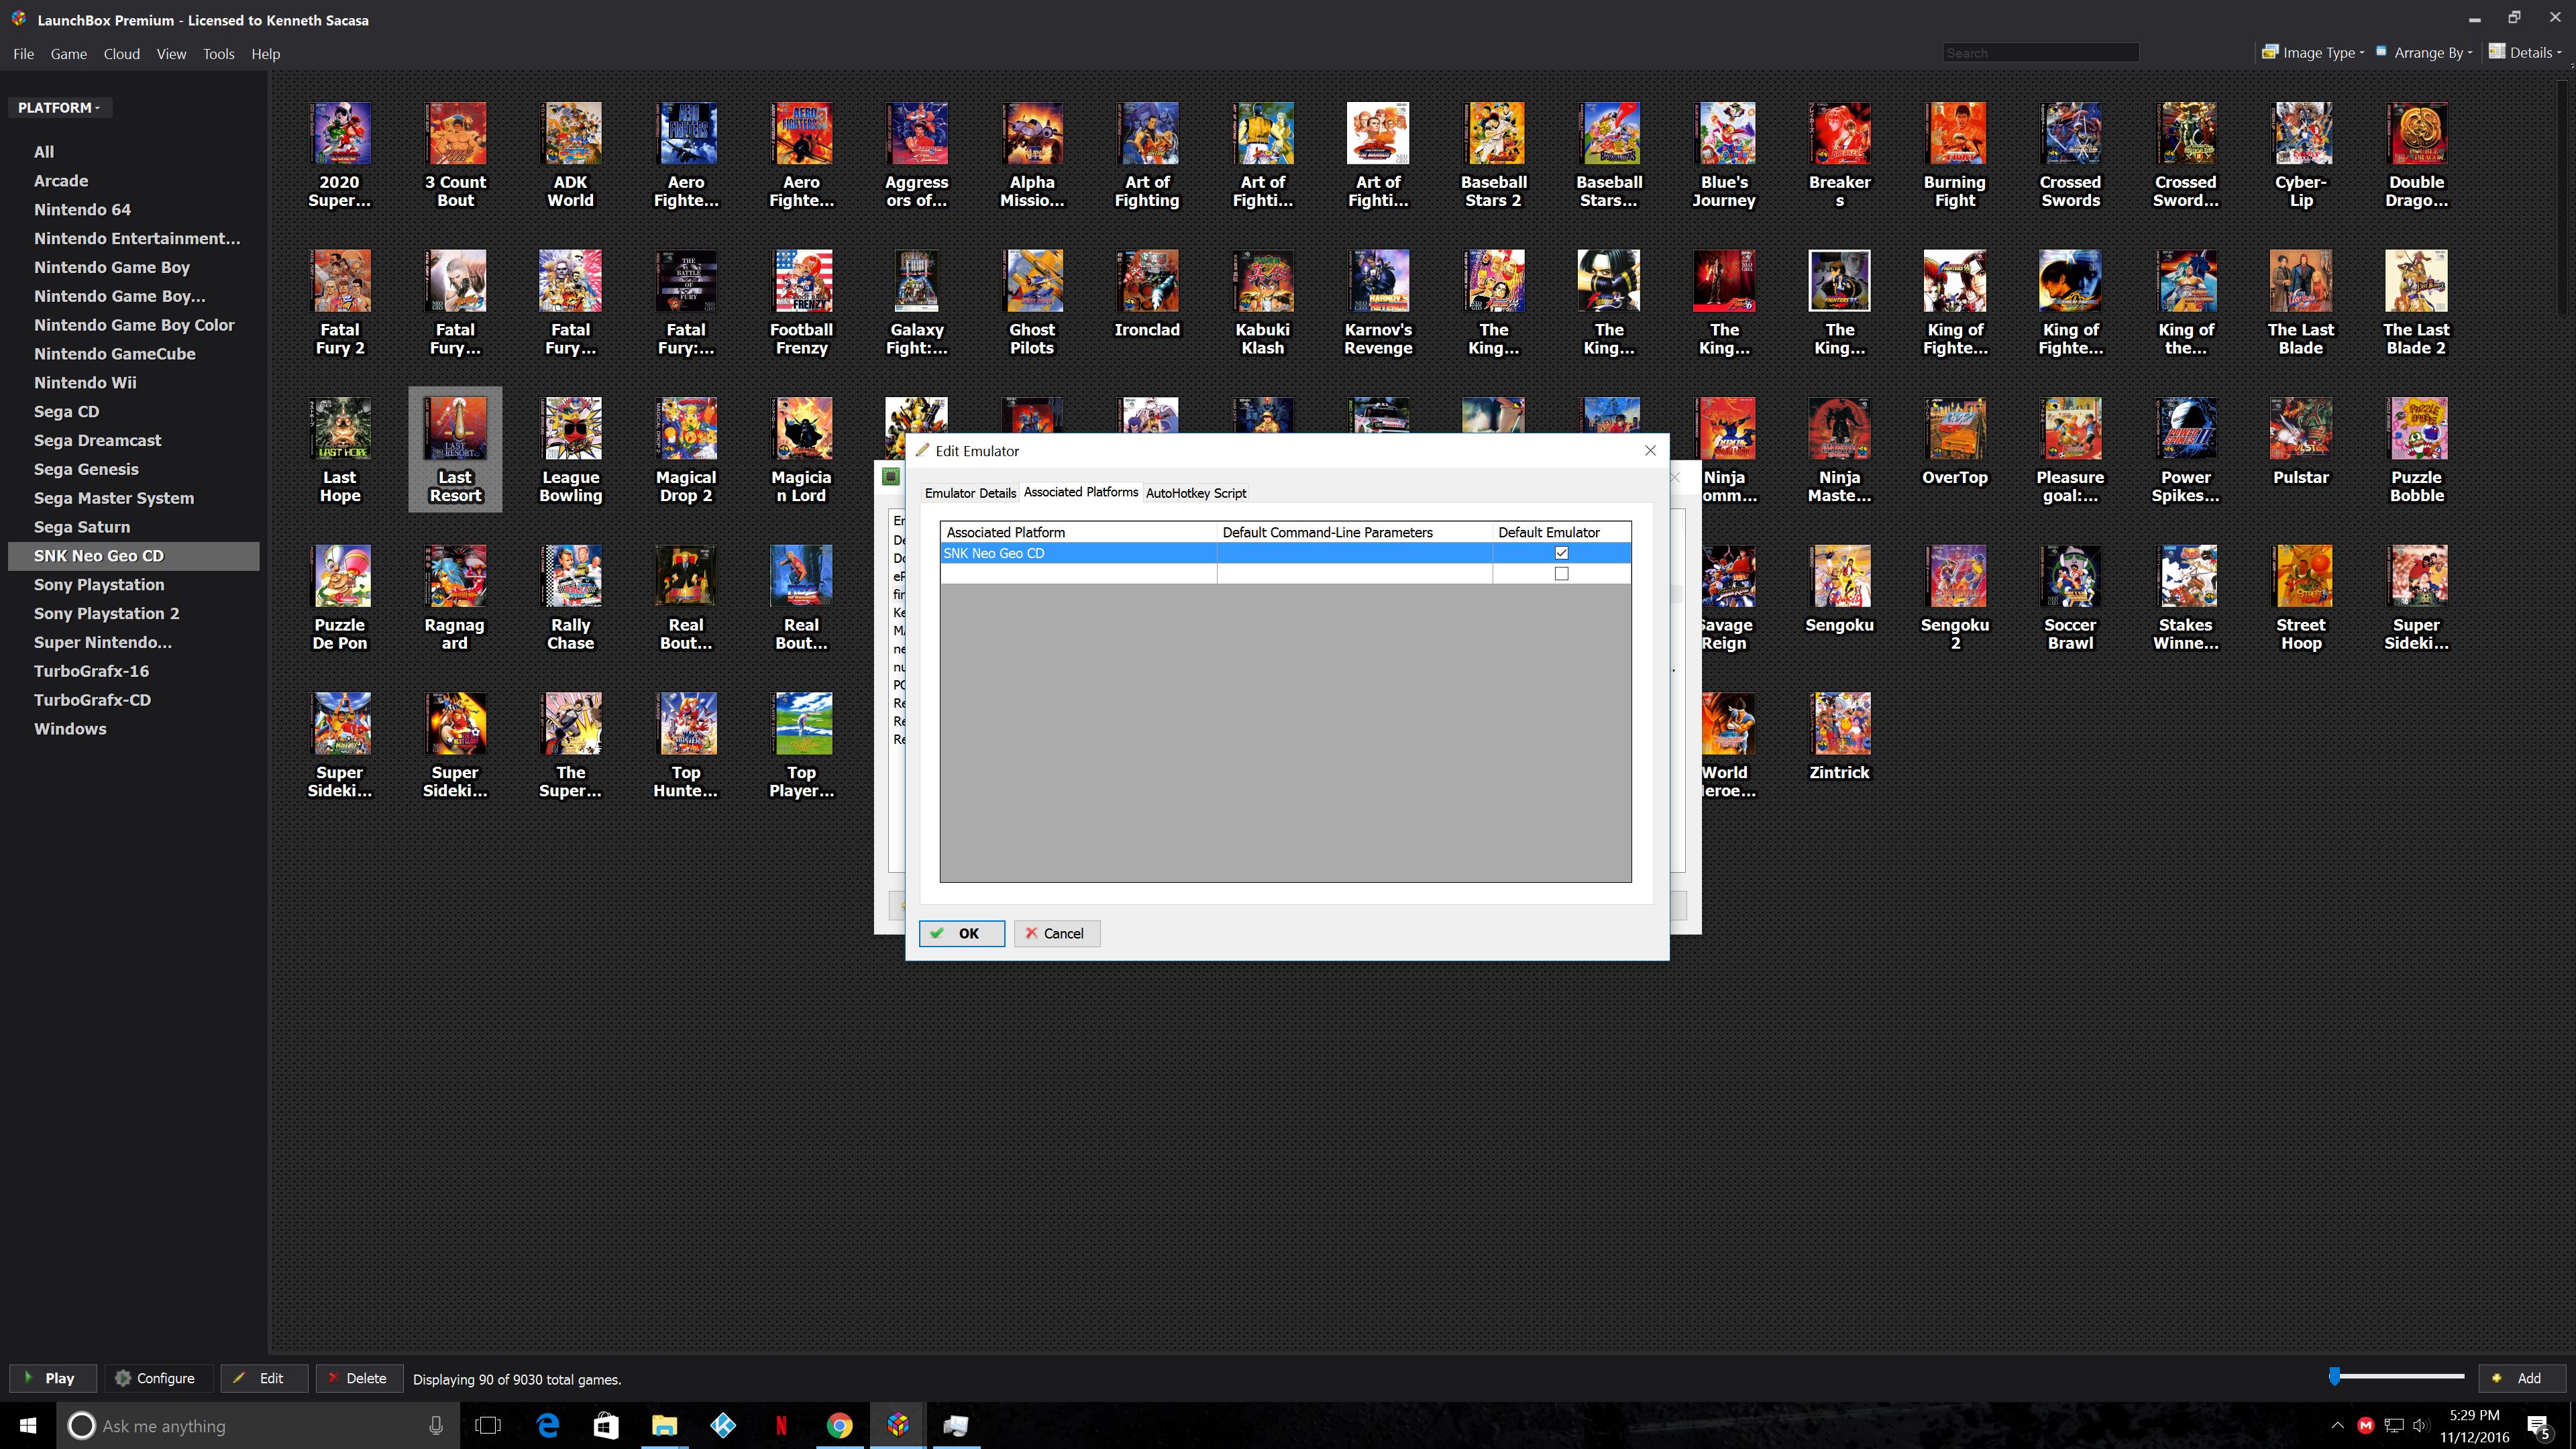Open Google Chrome from the taskbar
The height and width of the screenshot is (1449, 2576).
839,1425
